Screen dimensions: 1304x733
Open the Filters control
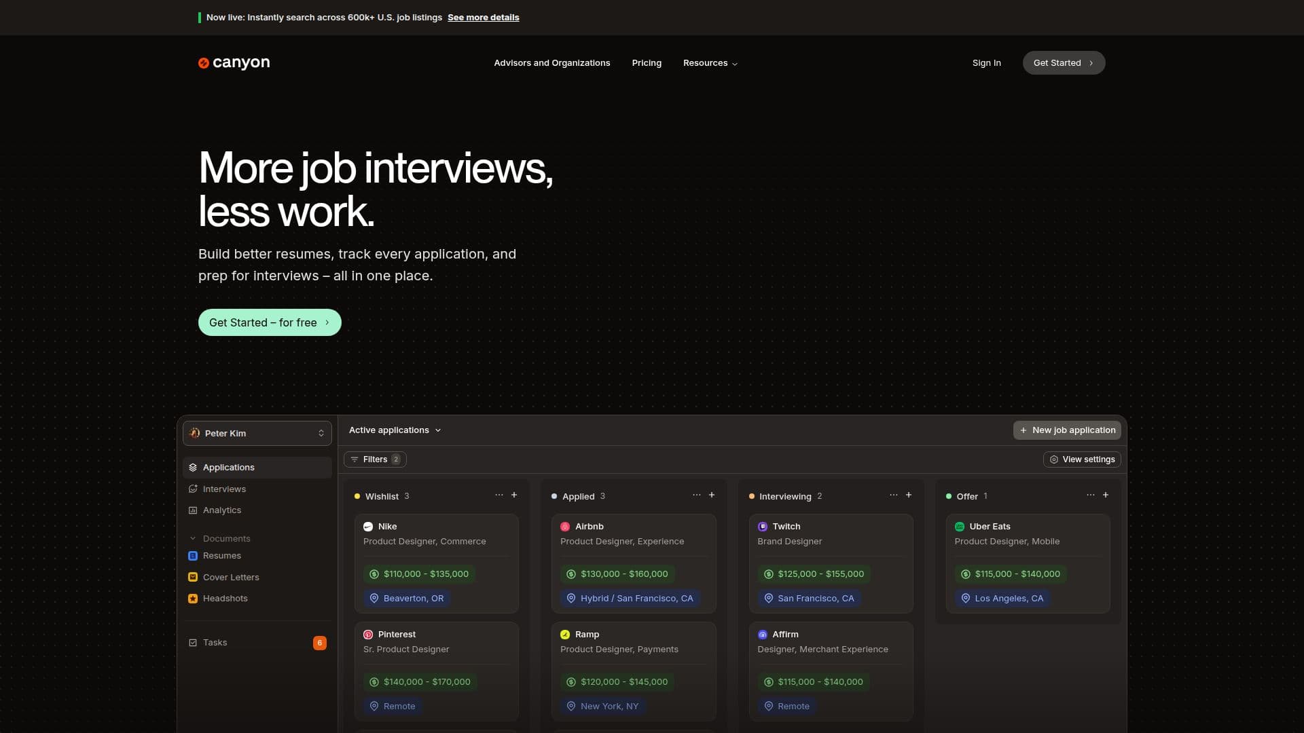coord(375,459)
